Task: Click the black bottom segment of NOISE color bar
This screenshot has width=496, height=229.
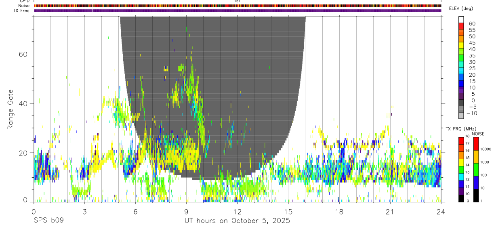Action: click(475, 195)
